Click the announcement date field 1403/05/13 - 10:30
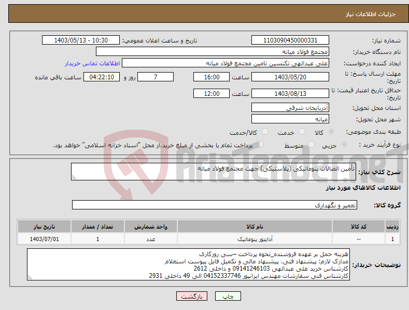The height and width of the screenshot is (310, 409). click(x=81, y=40)
